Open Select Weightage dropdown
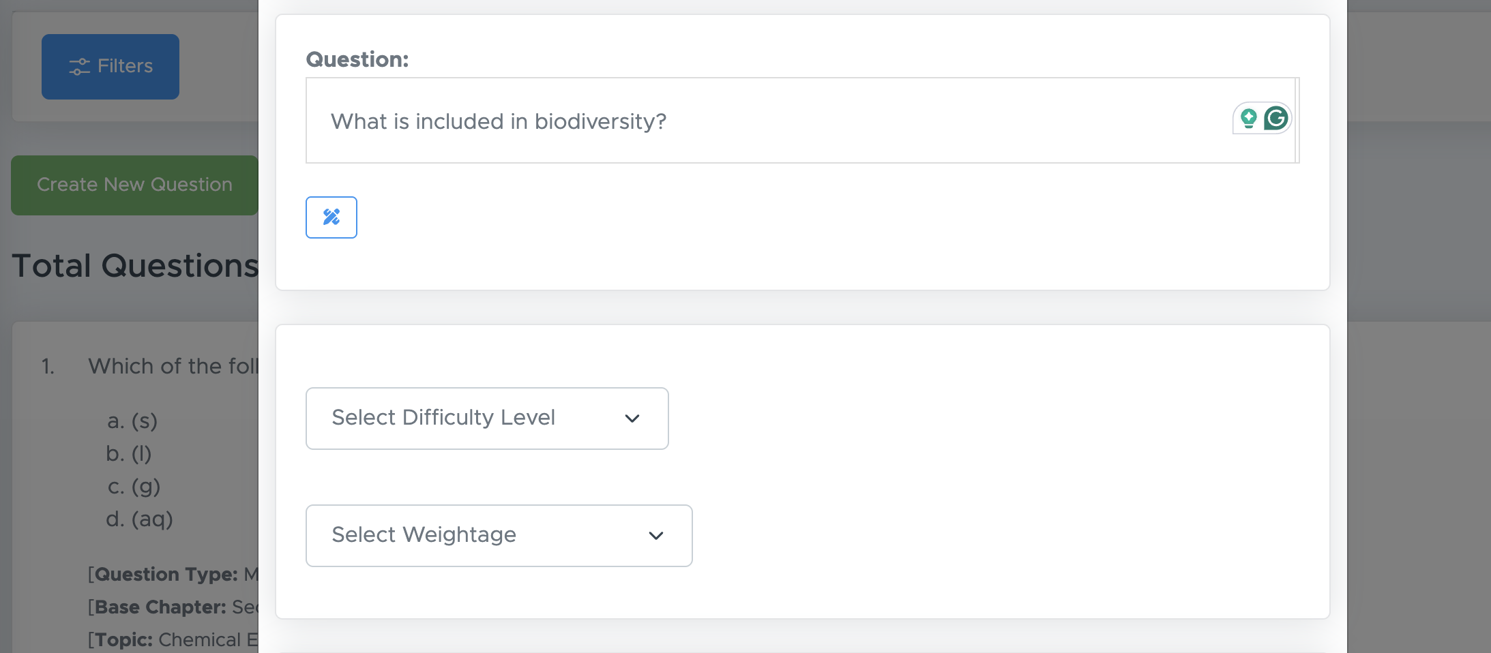This screenshot has width=1491, height=653. click(498, 536)
